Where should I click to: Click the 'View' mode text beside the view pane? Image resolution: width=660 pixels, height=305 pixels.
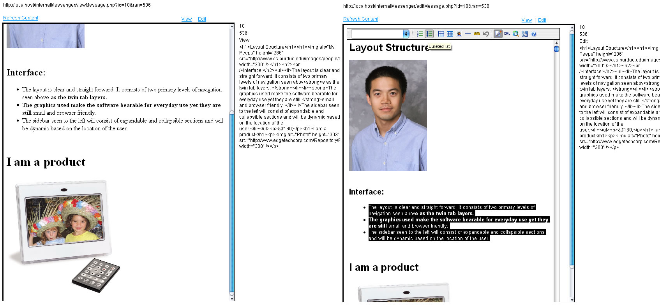[x=244, y=40]
